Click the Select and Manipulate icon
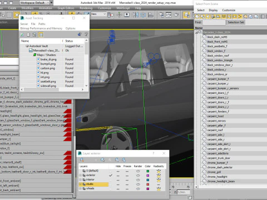Viewport: 267px width, 200px height. click(x=119, y=15)
